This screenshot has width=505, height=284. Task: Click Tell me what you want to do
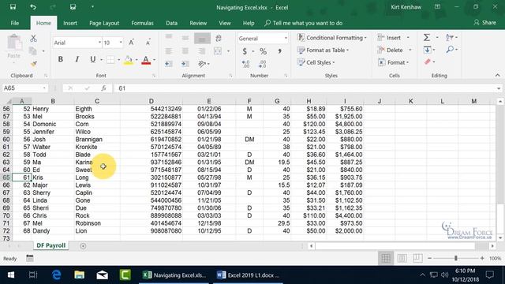click(x=304, y=23)
